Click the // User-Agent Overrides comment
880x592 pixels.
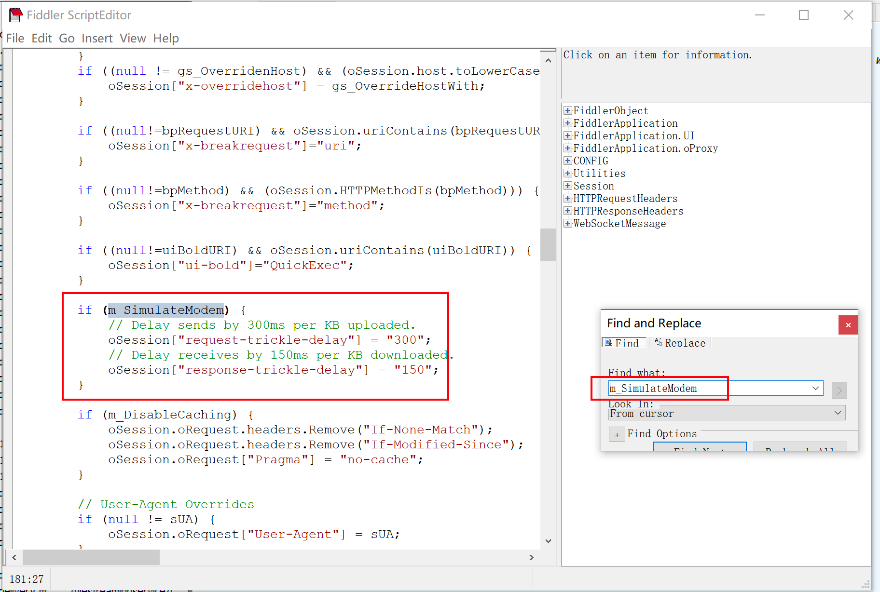[x=166, y=504]
